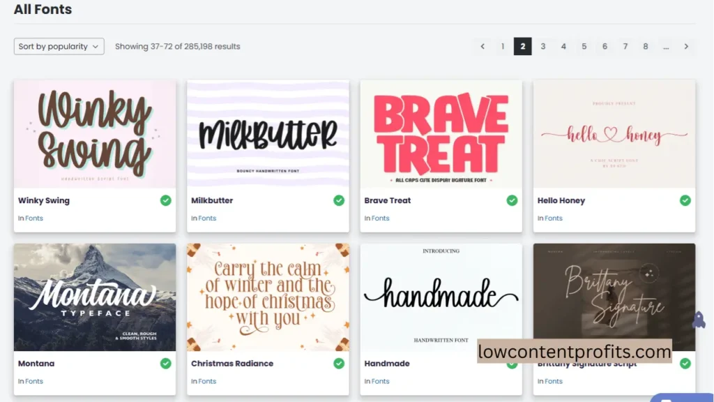This screenshot has width=714, height=402.
Task: Click green checkmark on Winky Swing
Action: [x=166, y=200]
